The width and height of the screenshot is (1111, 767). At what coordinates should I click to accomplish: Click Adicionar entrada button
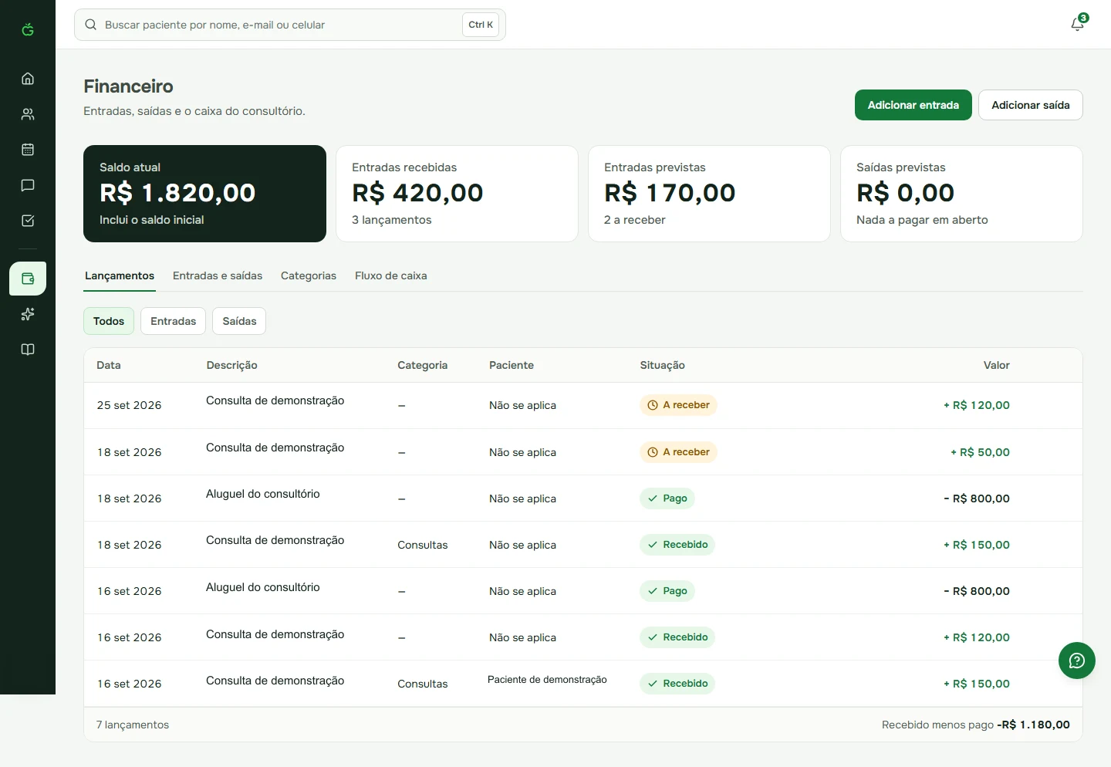(x=913, y=105)
